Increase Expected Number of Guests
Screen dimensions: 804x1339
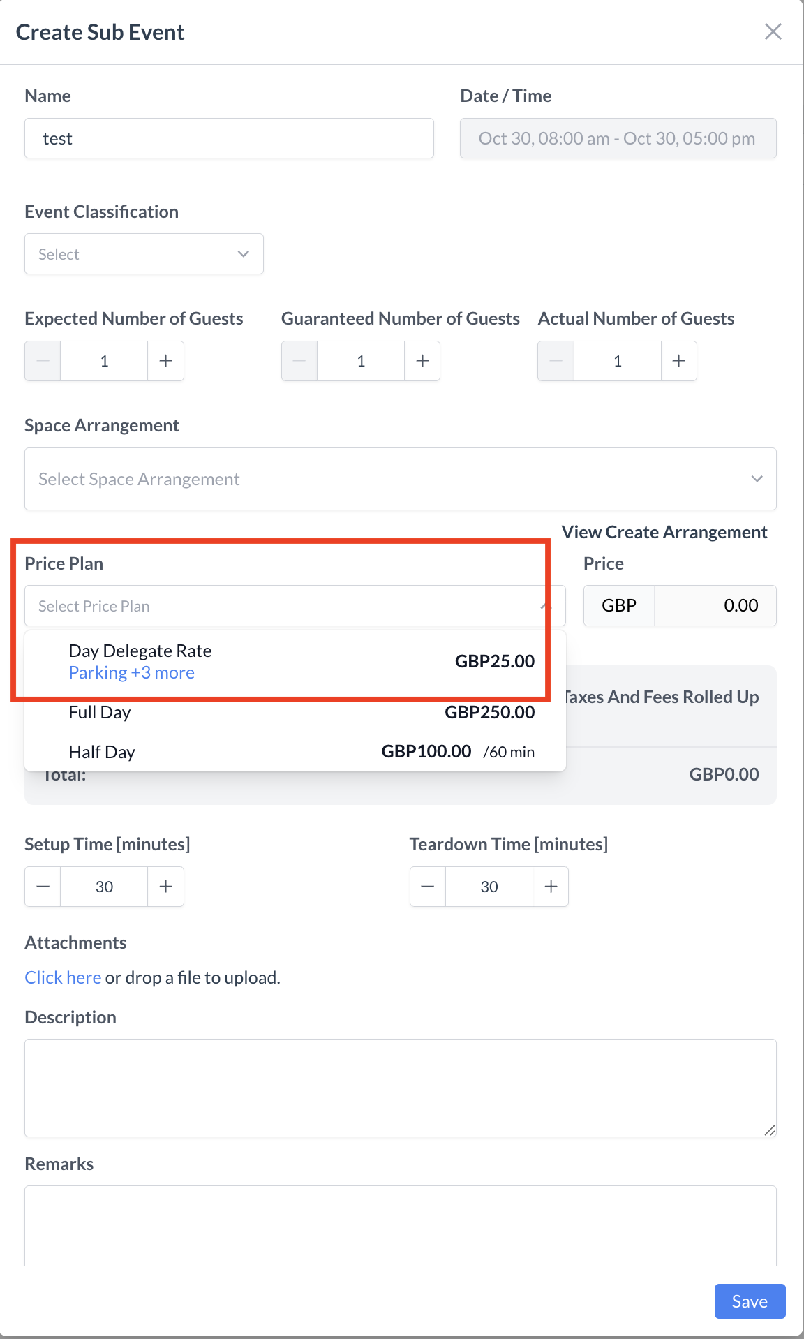pyautogui.click(x=165, y=361)
